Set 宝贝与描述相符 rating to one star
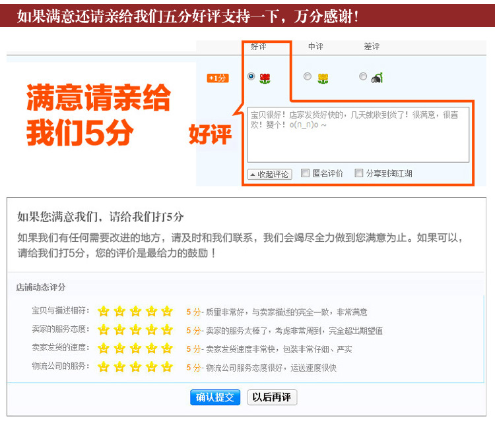 (x=104, y=312)
